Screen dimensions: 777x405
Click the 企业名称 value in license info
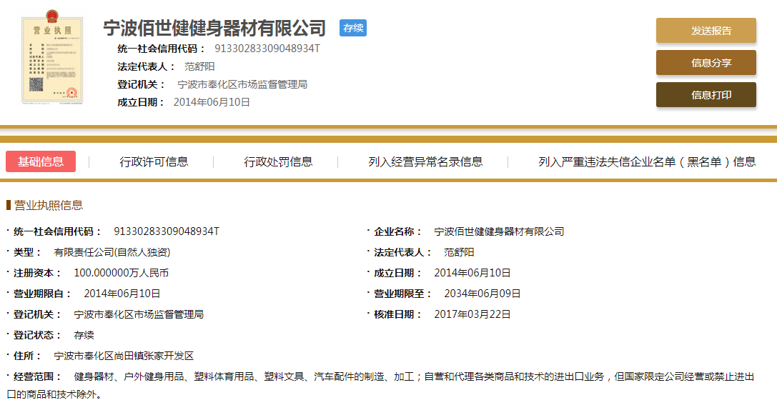[499, 231]
